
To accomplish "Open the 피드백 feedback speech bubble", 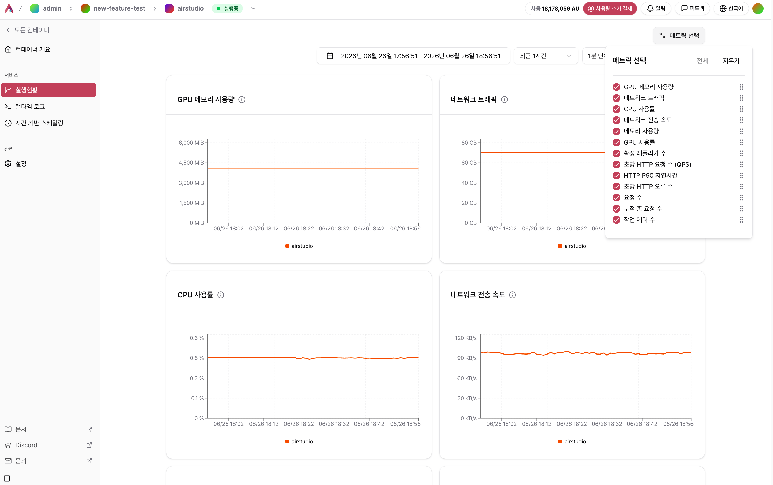I will pos(693,8).
